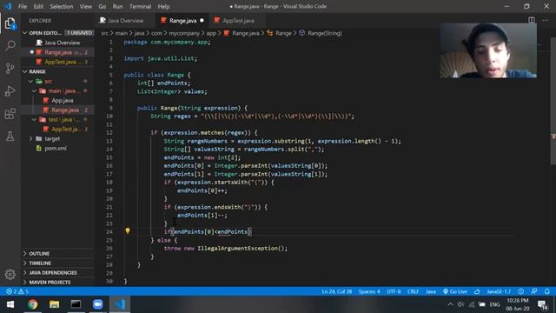The height and width of the screenshot is (313, 556).
Task: Click the Go Live status bar button
Action: (454, 291)
